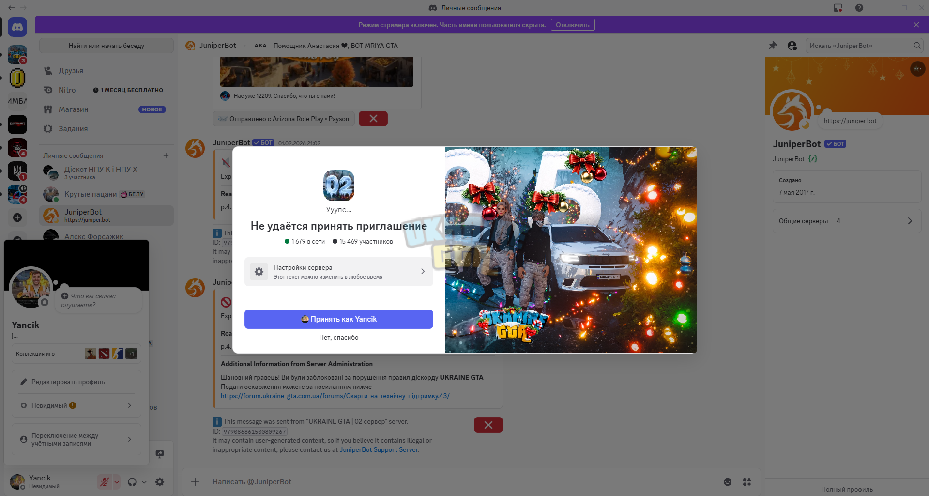
Task: Click JuniperBot avatar in profile panel
Action: coord(792,111)
